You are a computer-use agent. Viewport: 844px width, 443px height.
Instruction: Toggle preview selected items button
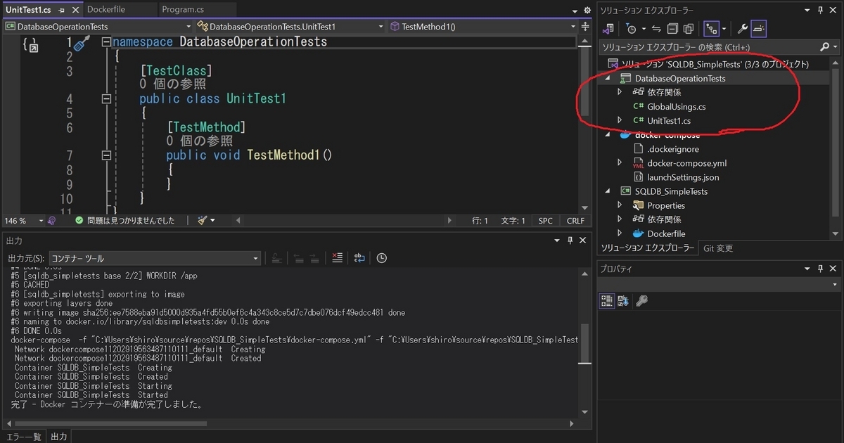[x=759, y=29]
